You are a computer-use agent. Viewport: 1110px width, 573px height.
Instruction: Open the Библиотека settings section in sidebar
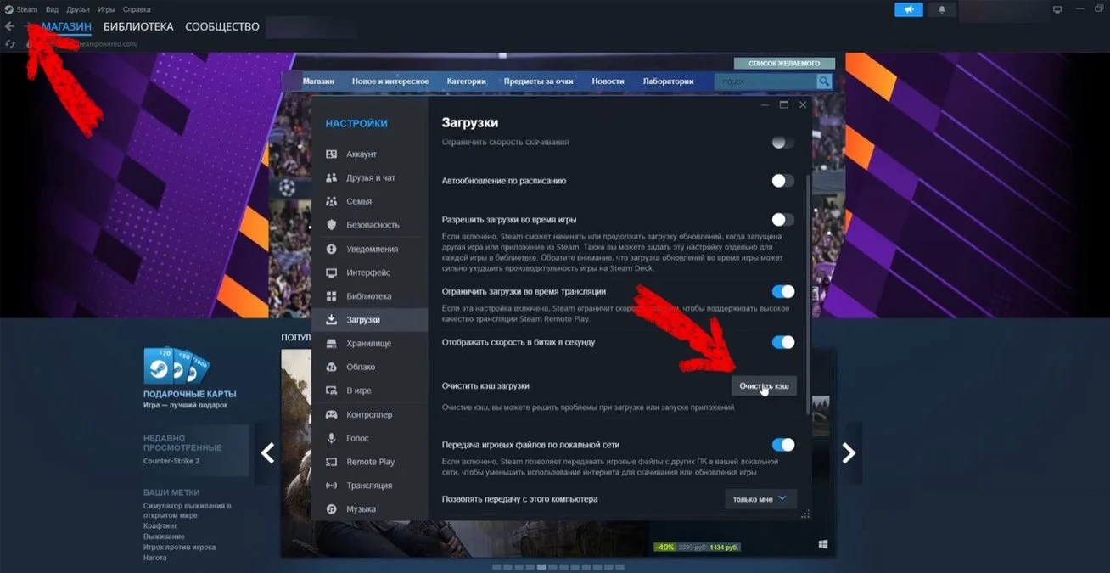pyautogui.click(x=369, y=296)
